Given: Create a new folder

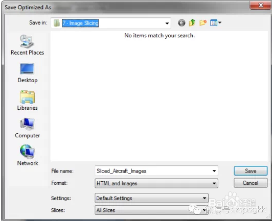Looking at the screenshot, I should click(x=203, y=22).
